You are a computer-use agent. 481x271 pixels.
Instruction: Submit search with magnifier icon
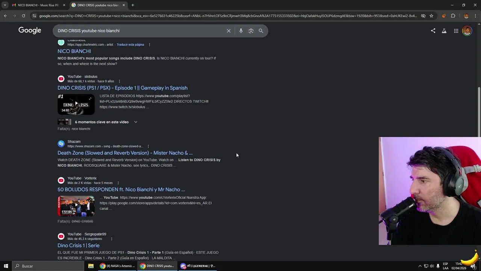tap(261, 31)
